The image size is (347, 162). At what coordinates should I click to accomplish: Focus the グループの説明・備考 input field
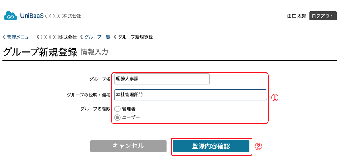tap(191, 95)
